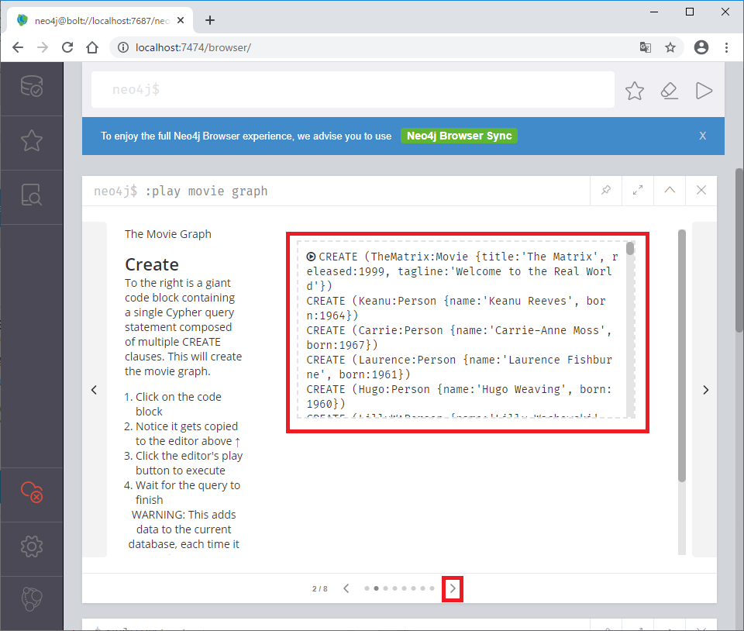
Task: Open the Favorites star in sidebar
Action: pos(32,140)
